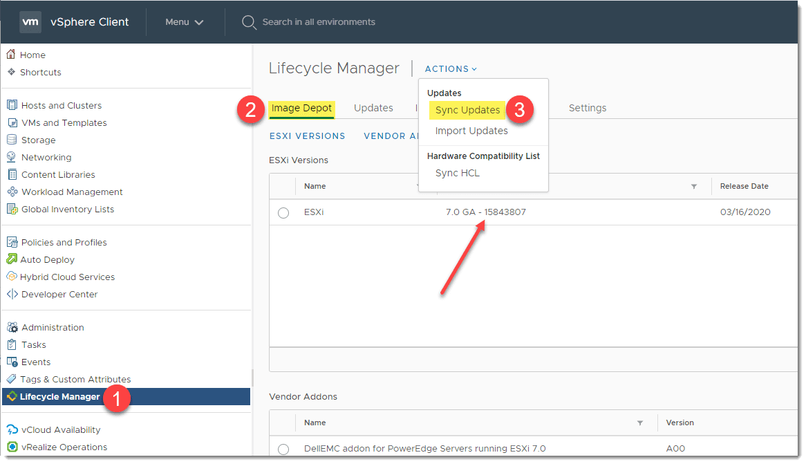
Task: Click the Storage icon
Action: click(11, 140)
